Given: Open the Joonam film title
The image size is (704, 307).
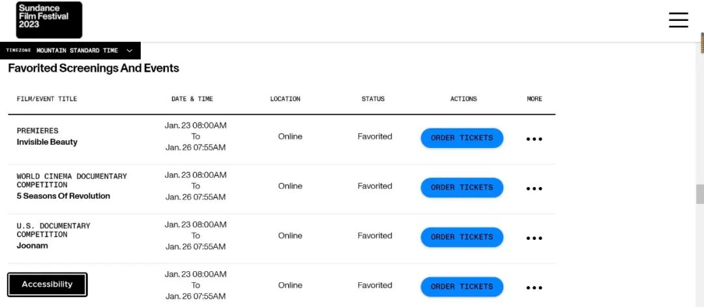Looking at the screenshot, I should pyautogui.click(x=33, y=246).
